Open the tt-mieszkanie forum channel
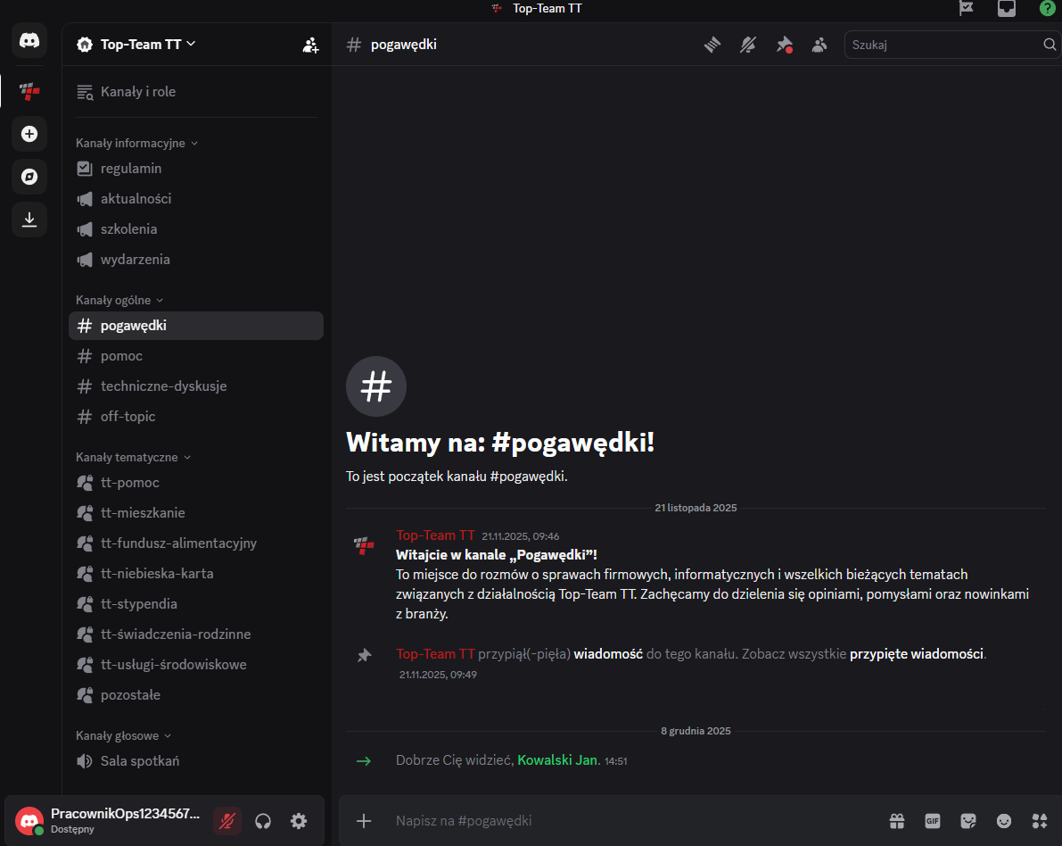1062x846 pixels. coord(196,513)
